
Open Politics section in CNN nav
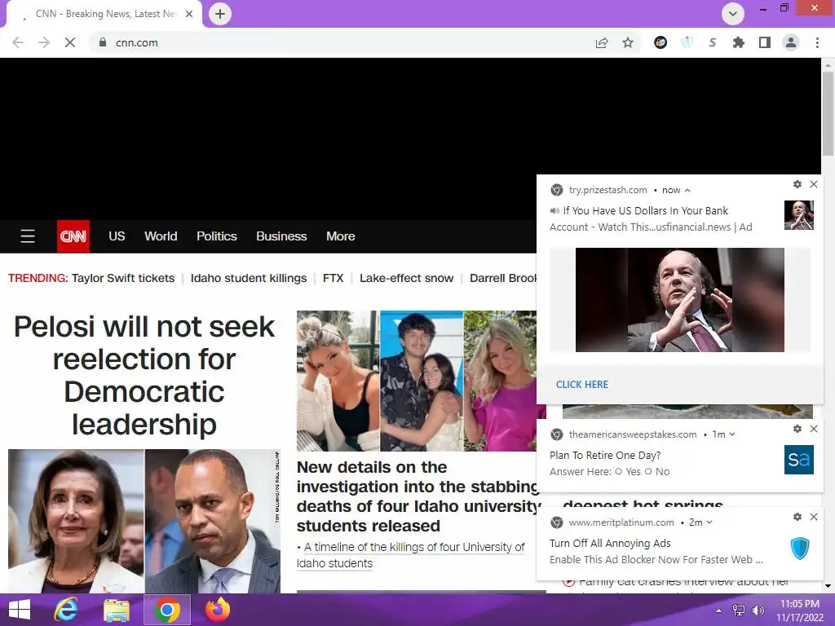pyautogui.click(x=217, y=236)
